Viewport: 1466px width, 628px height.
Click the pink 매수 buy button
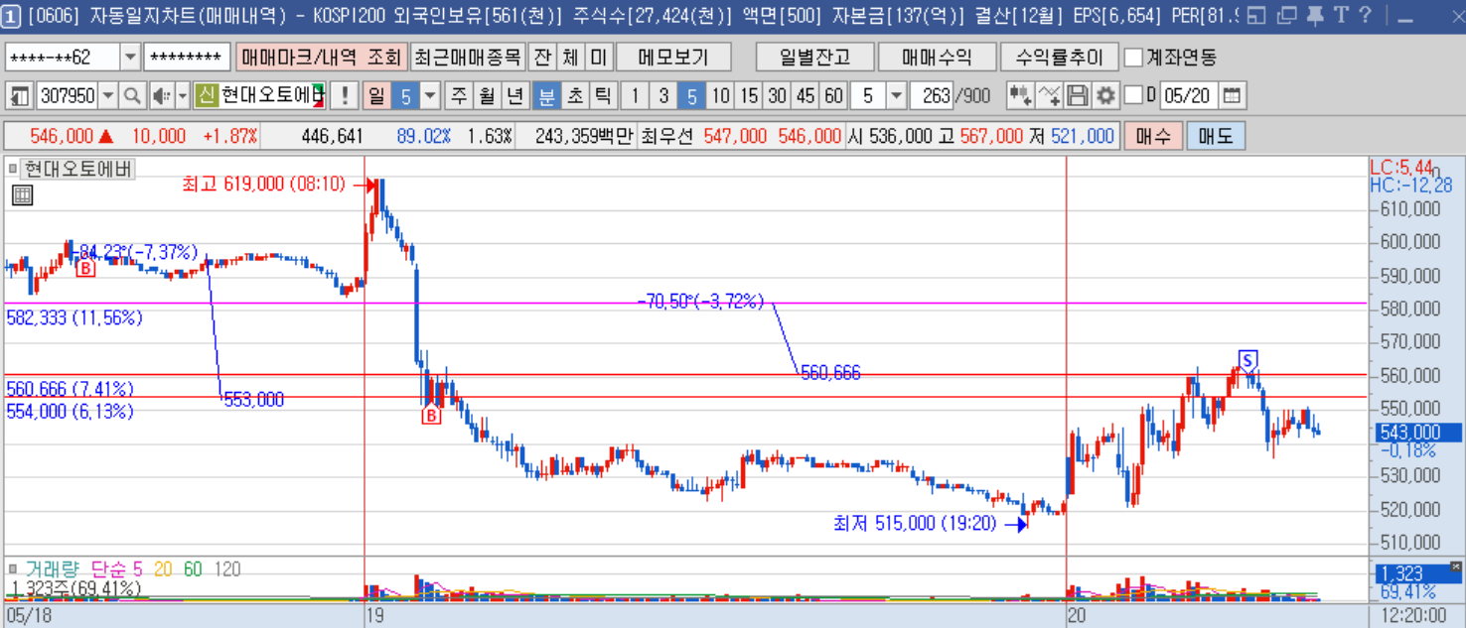tap(1153, 136)
